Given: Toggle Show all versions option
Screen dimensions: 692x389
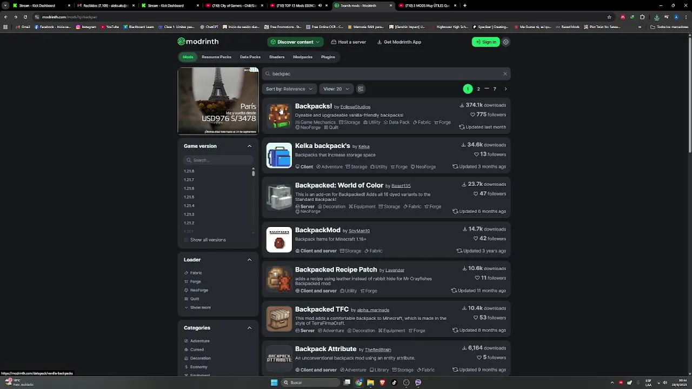Looking at the screenshot, I should (x=205, y=240).
